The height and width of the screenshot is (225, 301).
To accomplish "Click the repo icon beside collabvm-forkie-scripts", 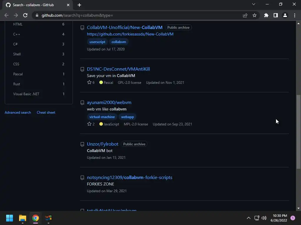I will [82, 178].
